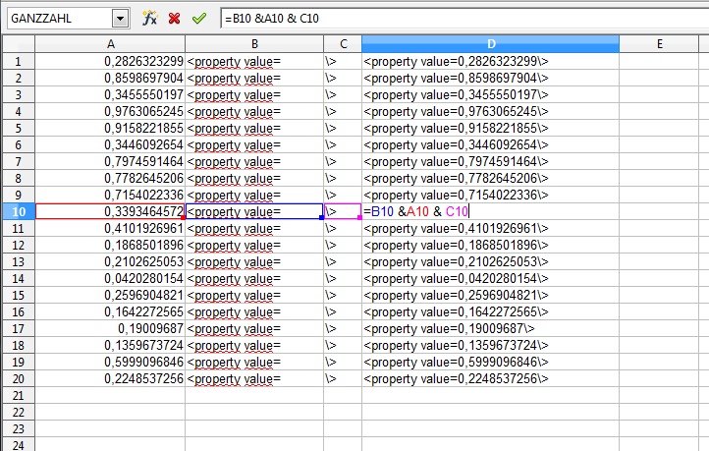The height and width of the screenshot is (451, 709).
Task: Select row 1 header
Action: point(18,61)
